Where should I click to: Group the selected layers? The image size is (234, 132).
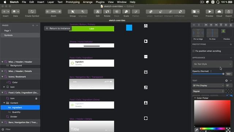(73, 11)
